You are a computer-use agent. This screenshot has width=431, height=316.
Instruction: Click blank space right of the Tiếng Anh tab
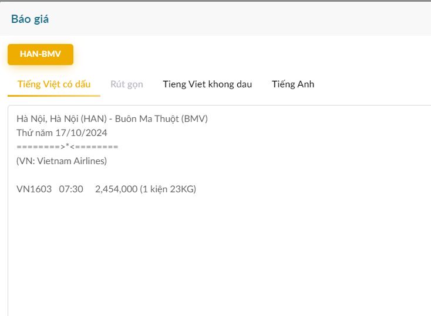376,84
